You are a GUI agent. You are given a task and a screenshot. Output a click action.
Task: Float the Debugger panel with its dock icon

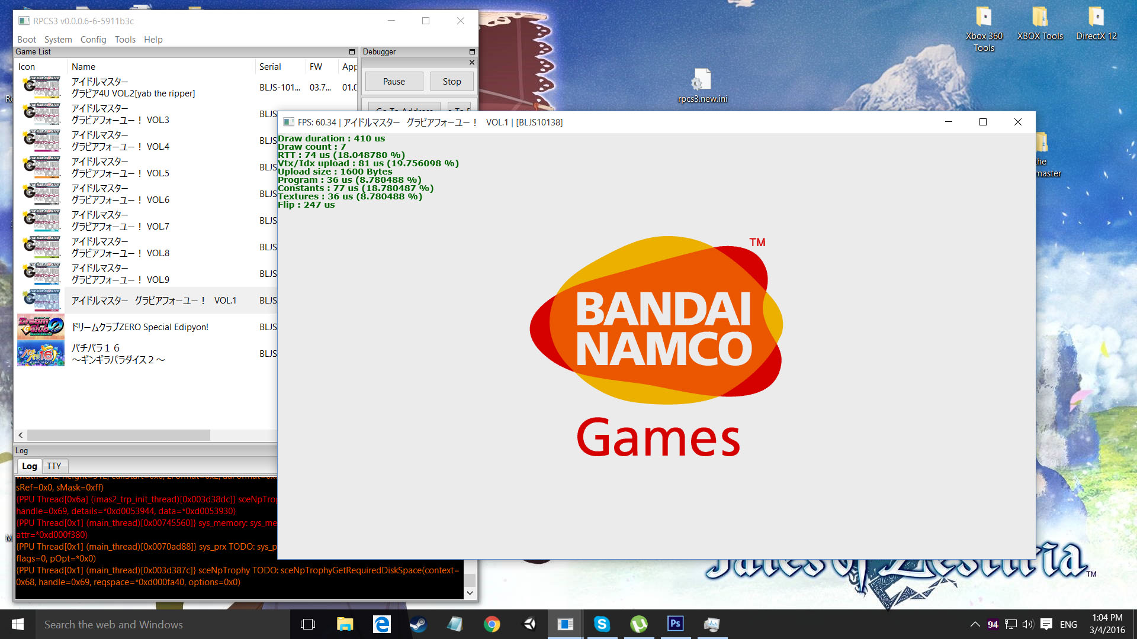pos(472,52)
